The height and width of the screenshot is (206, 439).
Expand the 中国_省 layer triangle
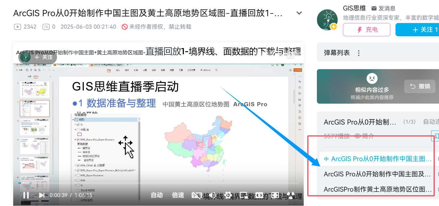click(x=75, y=129)
